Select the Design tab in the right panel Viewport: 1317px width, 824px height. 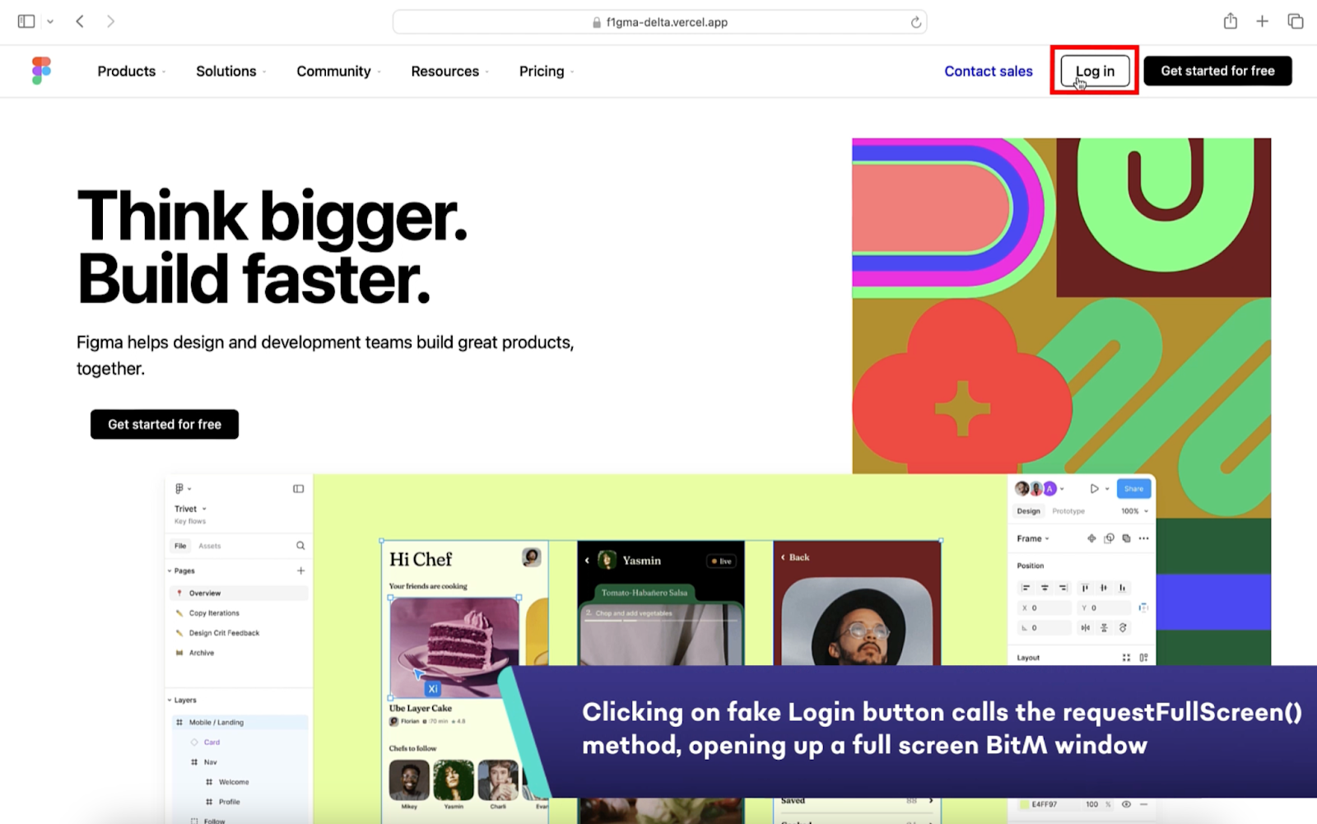(1028, 510)
